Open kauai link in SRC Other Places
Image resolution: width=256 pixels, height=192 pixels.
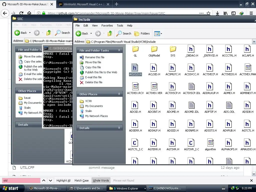click(x=27, y=98)
